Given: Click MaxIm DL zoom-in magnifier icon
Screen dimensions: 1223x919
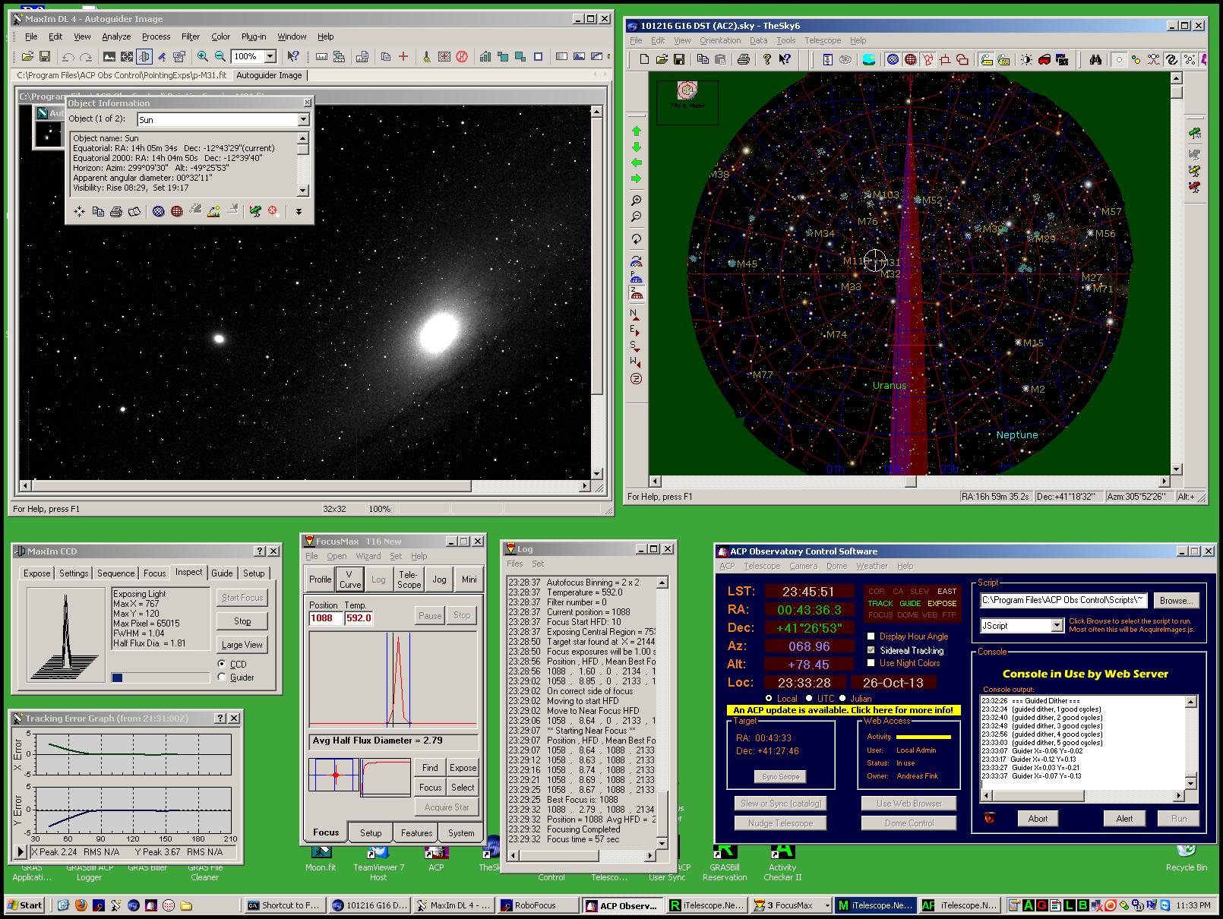Looking at the screenshot, I should click(x=202, y=56).
